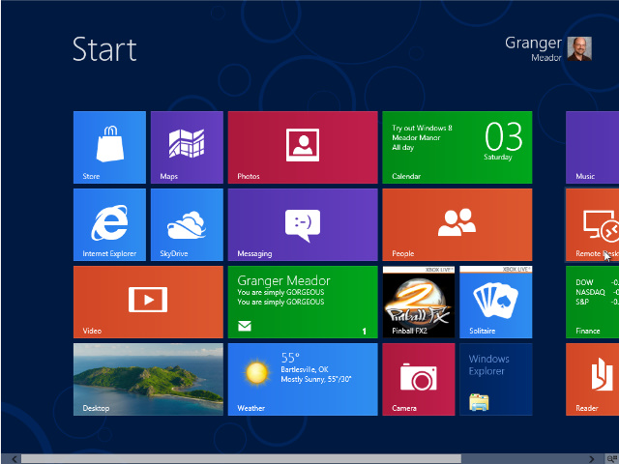This screenshot has width=619, height=464.
Task: Open Mail tile from Granger Meador
Action: coord(302,302)
